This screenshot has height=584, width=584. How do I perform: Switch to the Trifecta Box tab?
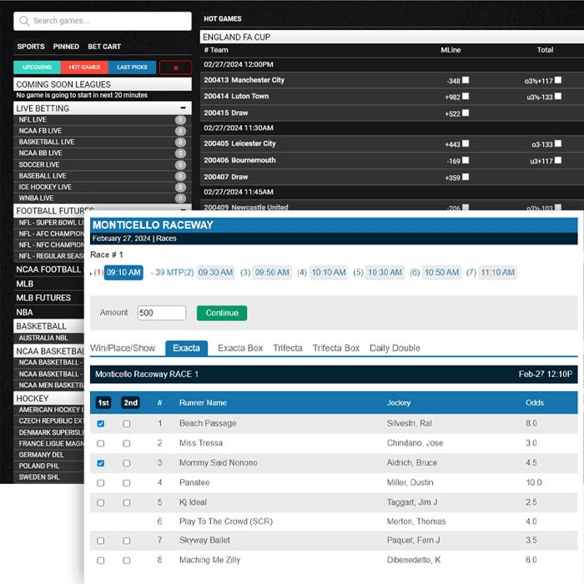[x=335, y=348]
